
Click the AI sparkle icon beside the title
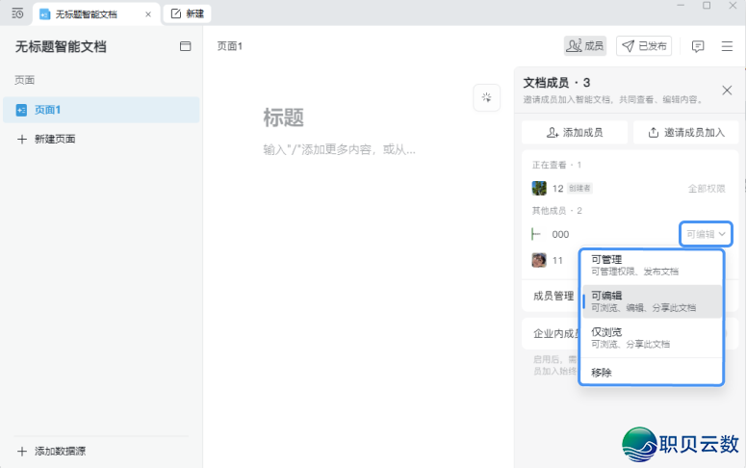pyautogui.click(x=486, y=97)
